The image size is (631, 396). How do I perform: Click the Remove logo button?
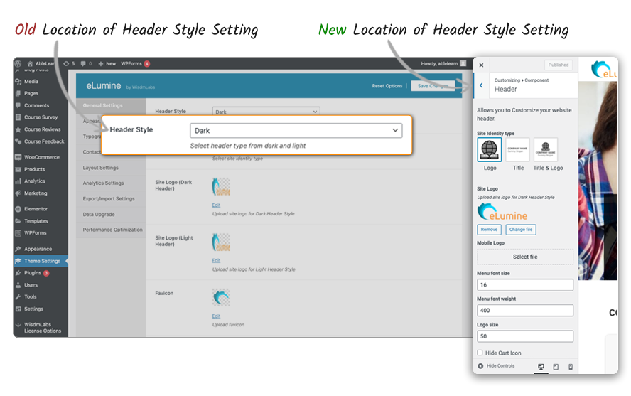coord(489,230)
